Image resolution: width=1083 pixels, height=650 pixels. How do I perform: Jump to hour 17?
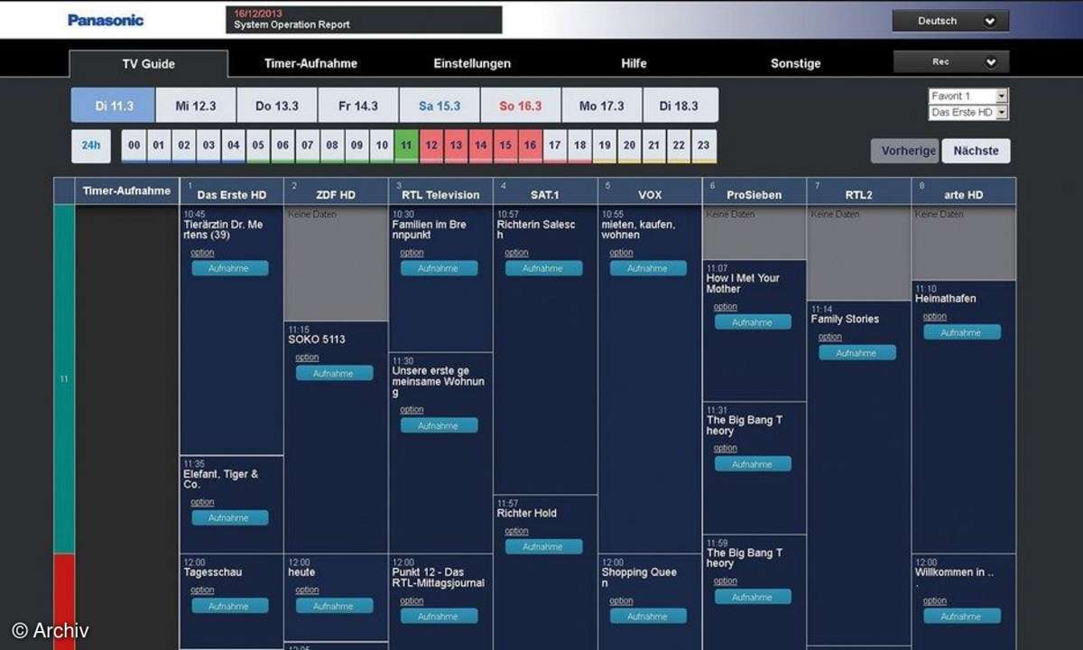tap(555, 145)
